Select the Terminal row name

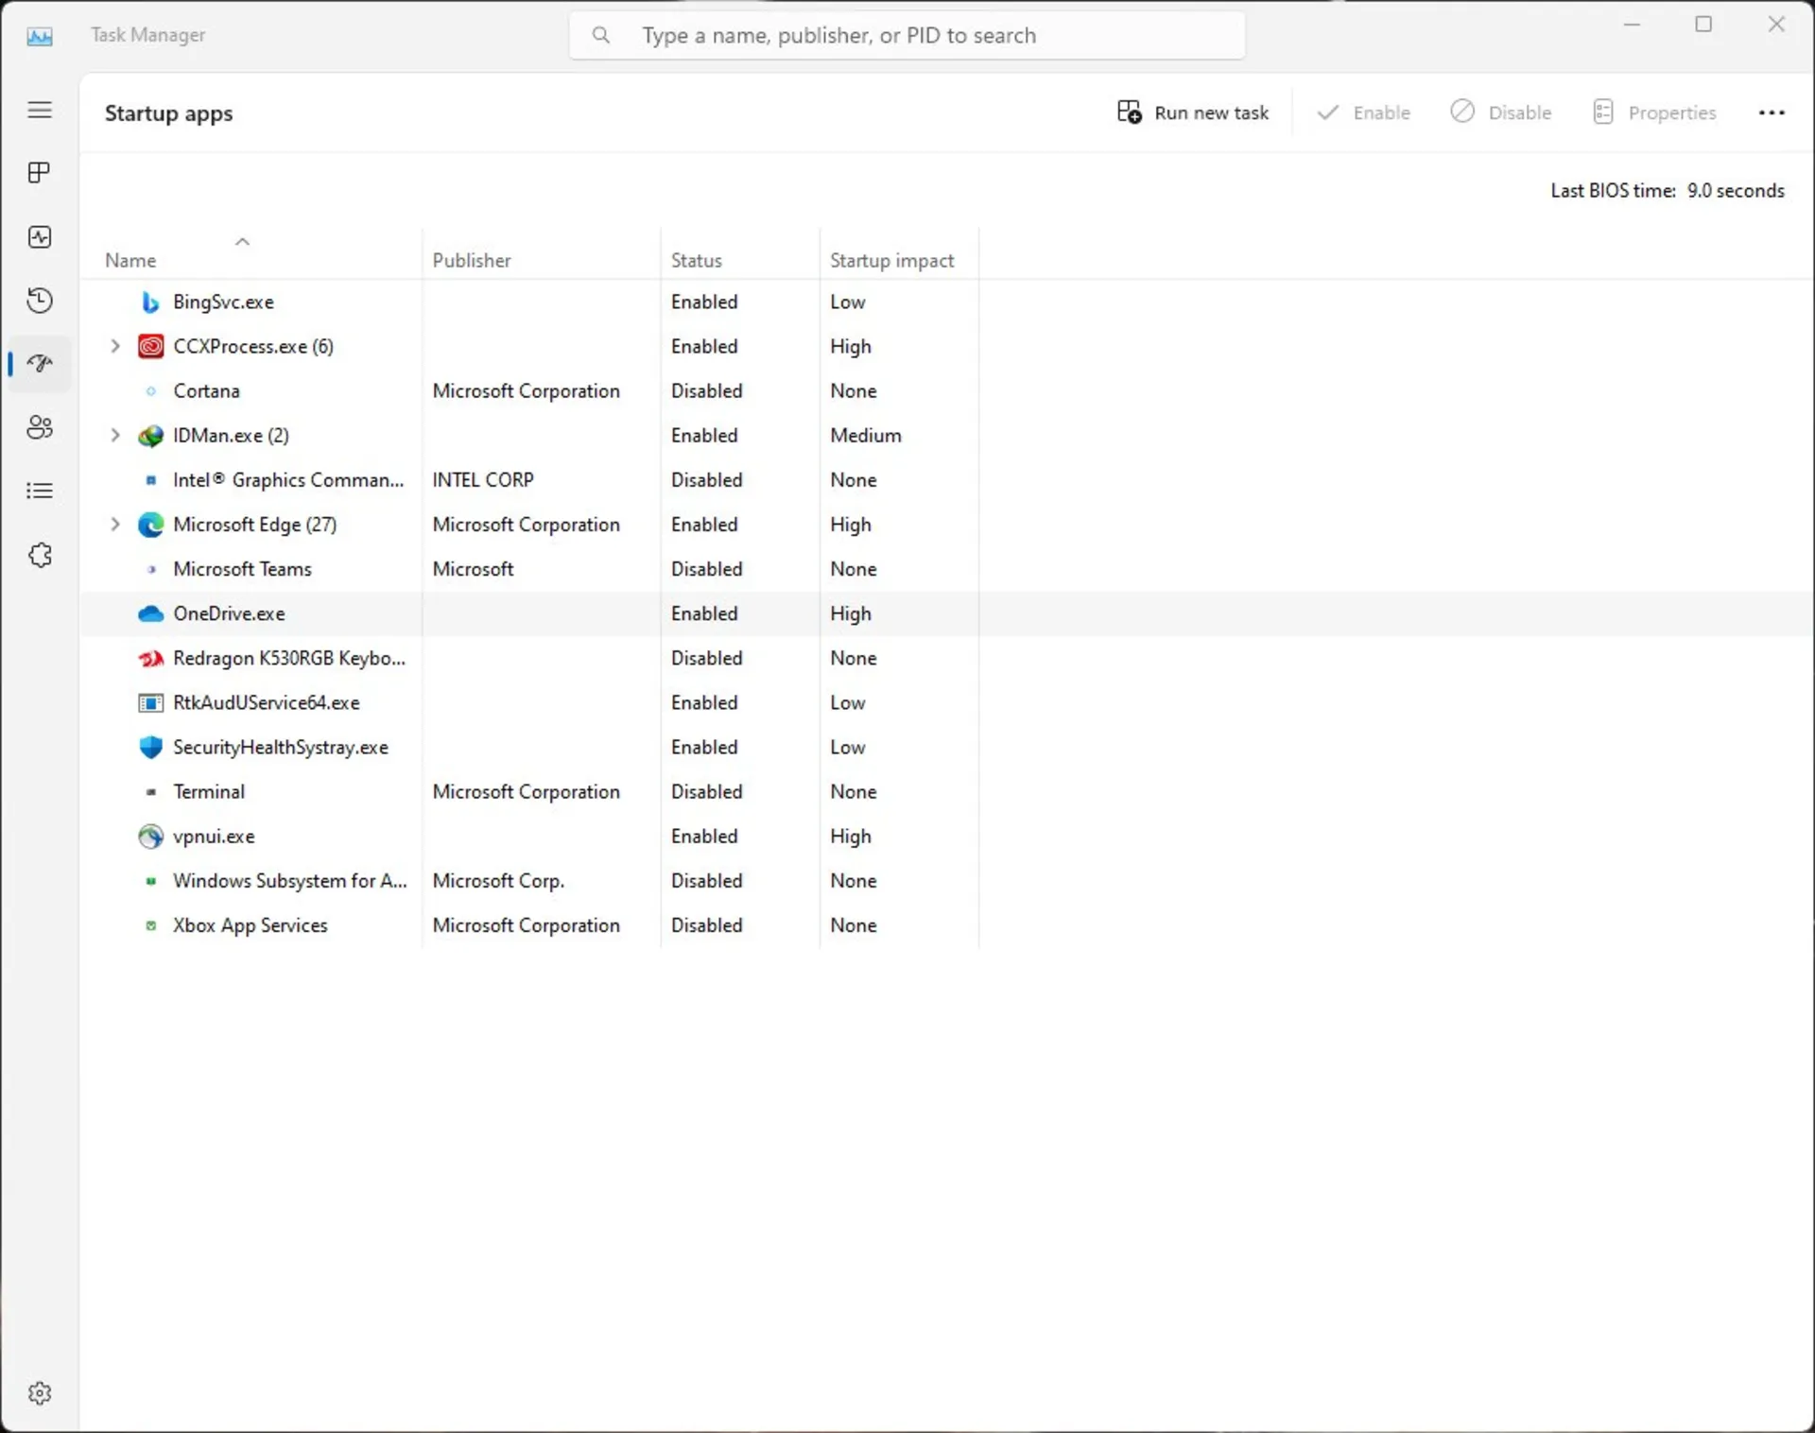click(209, 792)
